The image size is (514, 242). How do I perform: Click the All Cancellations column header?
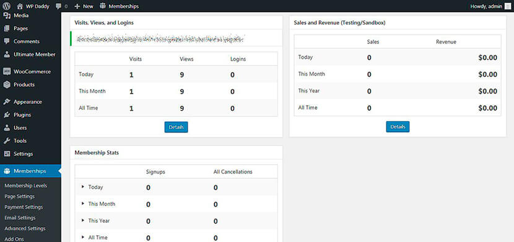click(x=233, y=172)
